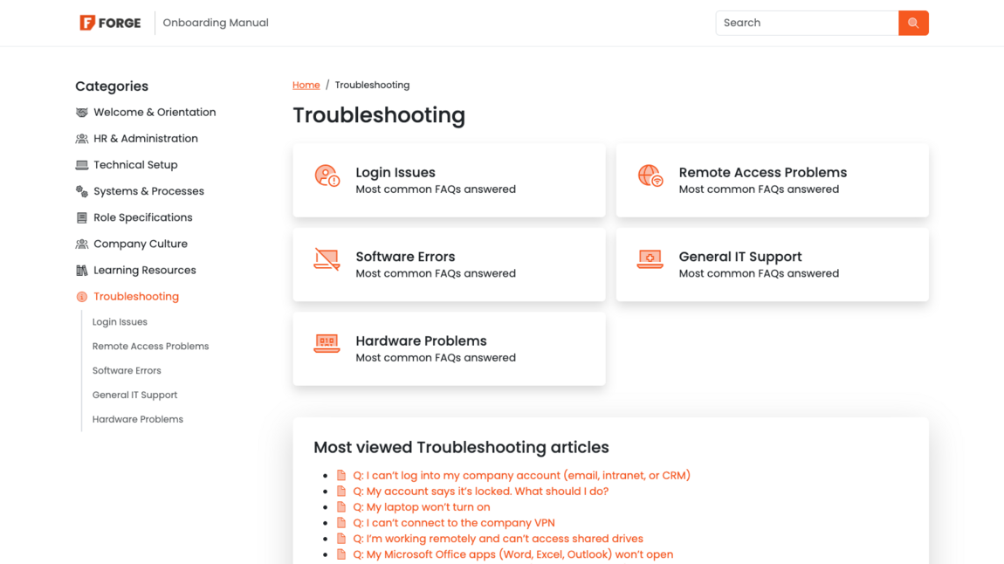The height and width of the screenshot is (564, 1004).
Task: Open the General IT Support card
Action: [772, 265]
